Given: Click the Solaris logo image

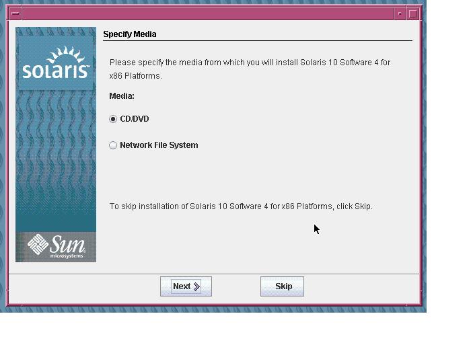Looking at the screenshot, I should point(56,63).
